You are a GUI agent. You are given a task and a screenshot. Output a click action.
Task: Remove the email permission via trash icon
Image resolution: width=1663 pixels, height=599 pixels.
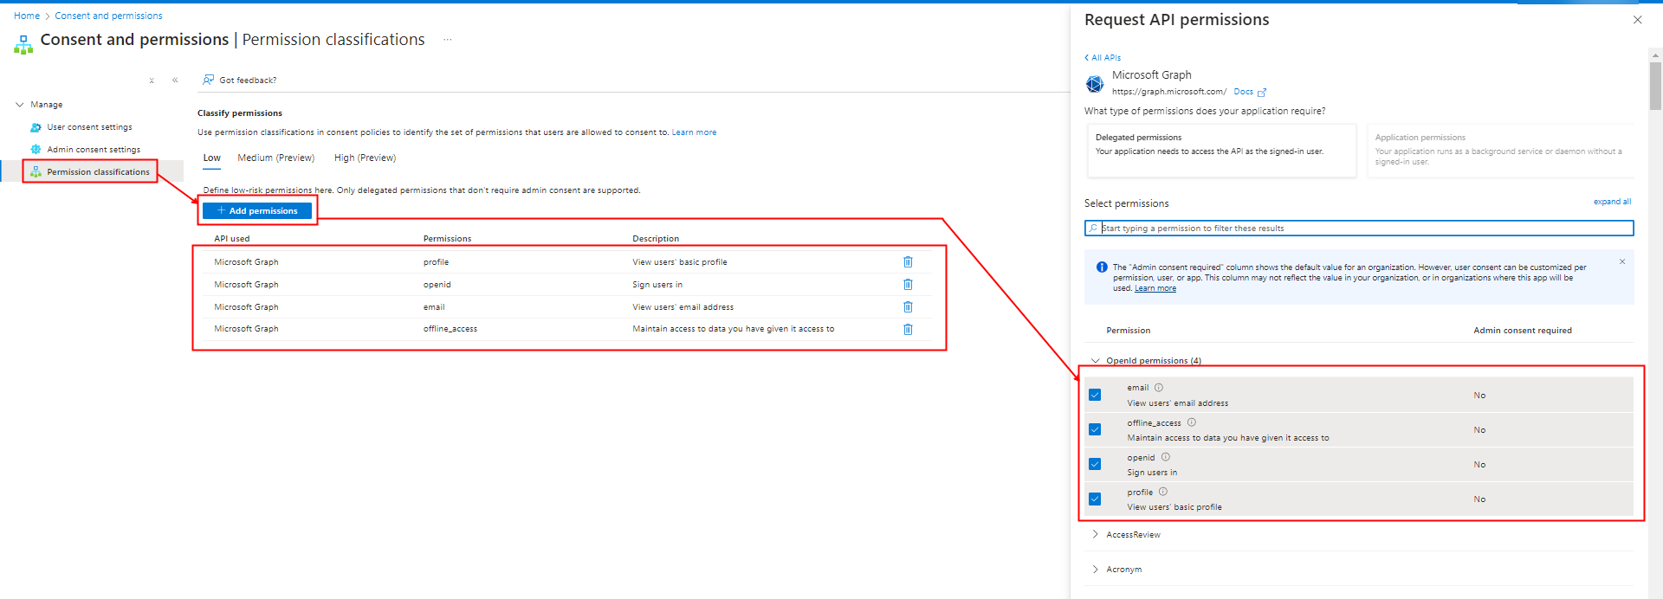click(908, 307)
